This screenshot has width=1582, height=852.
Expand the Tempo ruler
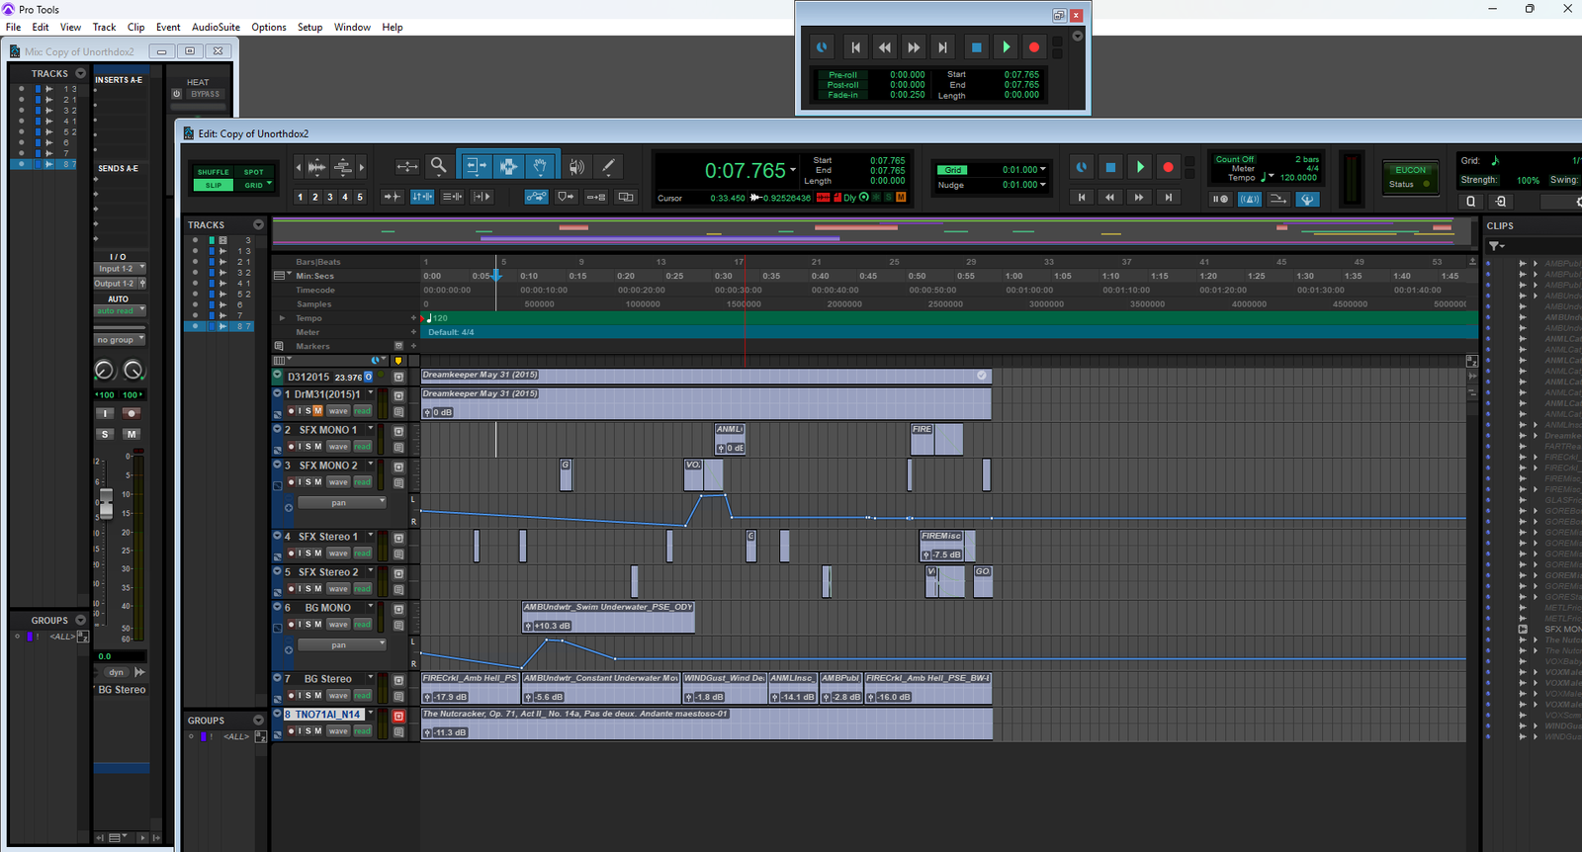(282, 318)
